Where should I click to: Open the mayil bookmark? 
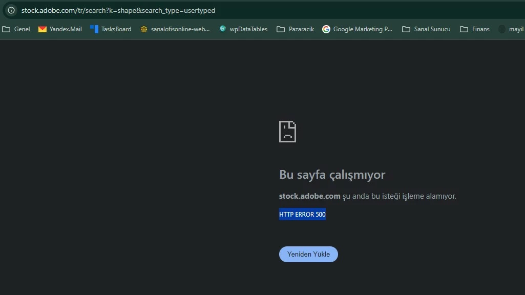pos(511,29)
